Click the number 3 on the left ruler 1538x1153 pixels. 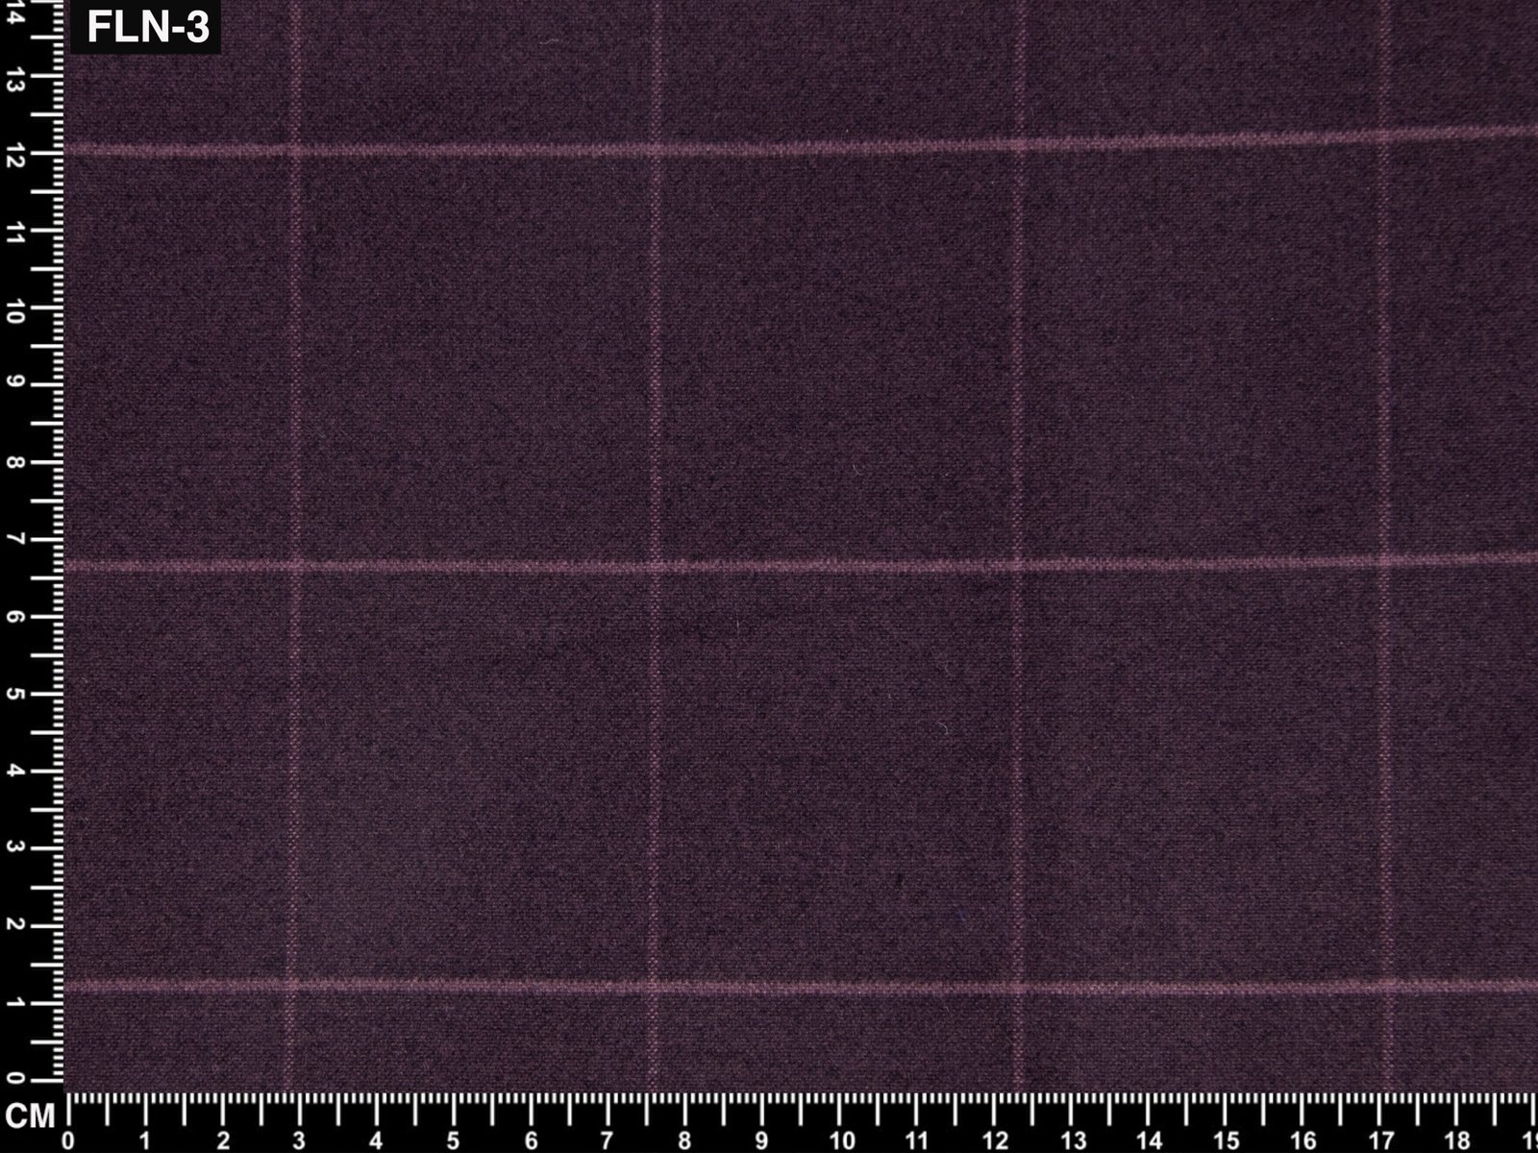[16, 848]
